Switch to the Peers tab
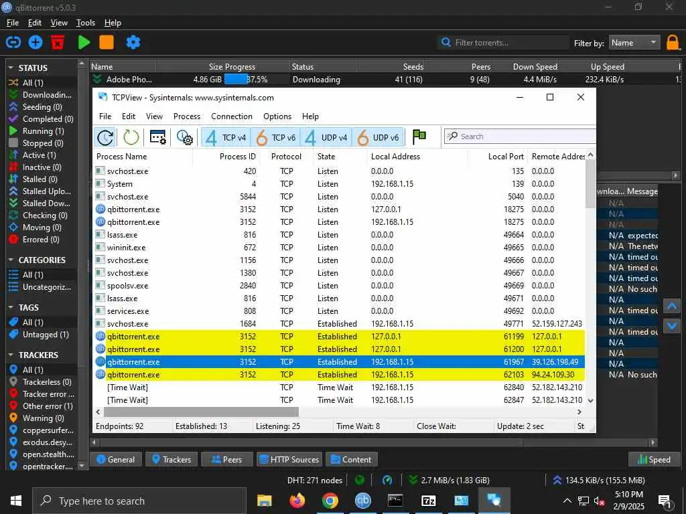 point(227,459)
